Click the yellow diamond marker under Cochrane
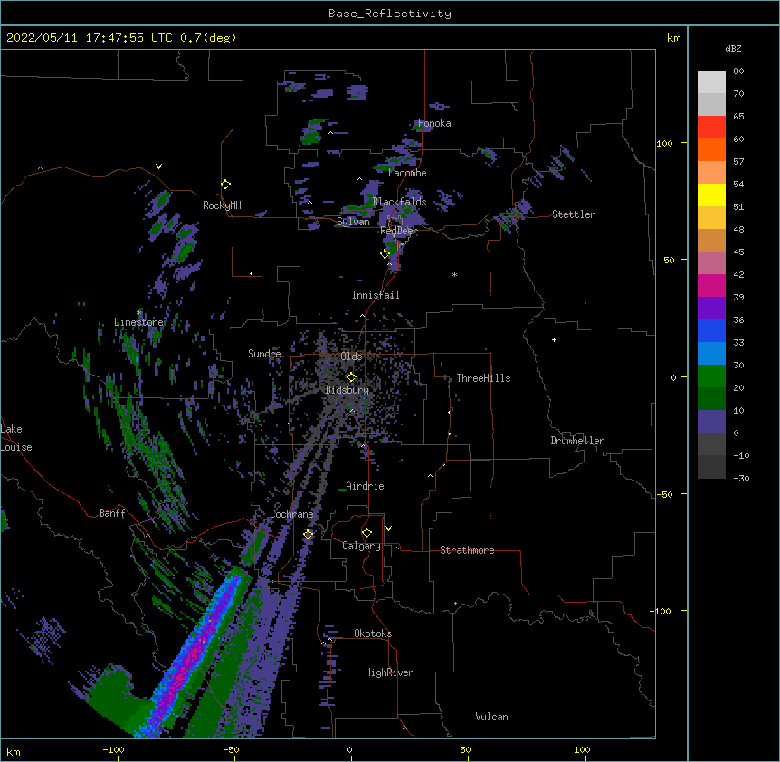780x762 pixels. point(308,534)
